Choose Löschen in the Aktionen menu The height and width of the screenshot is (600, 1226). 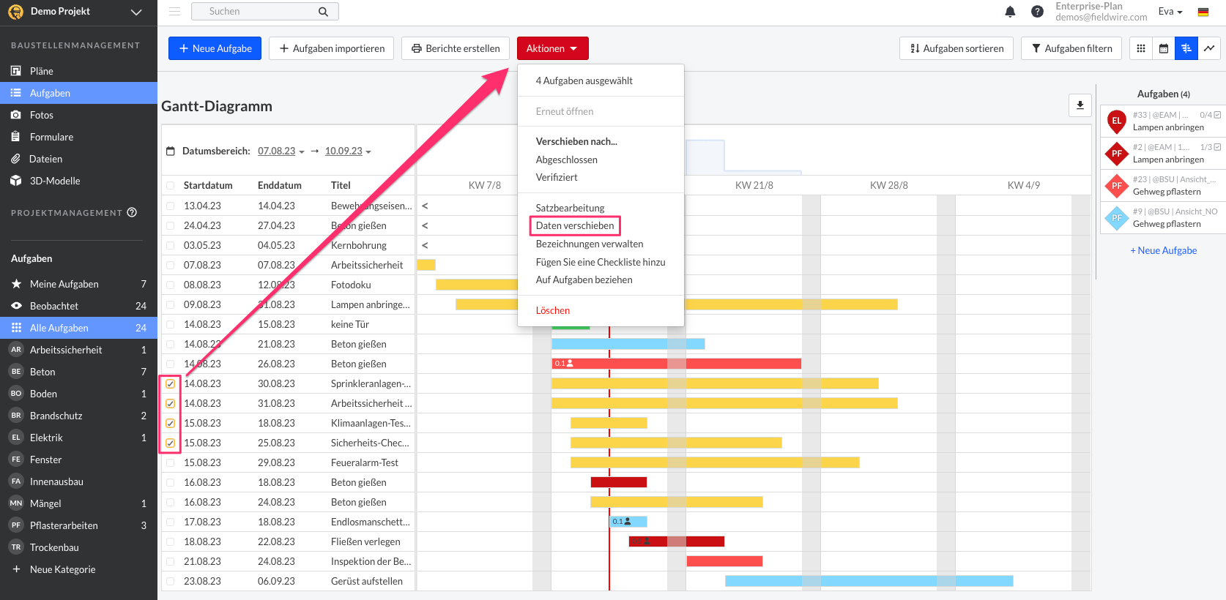tap(552, 310)
